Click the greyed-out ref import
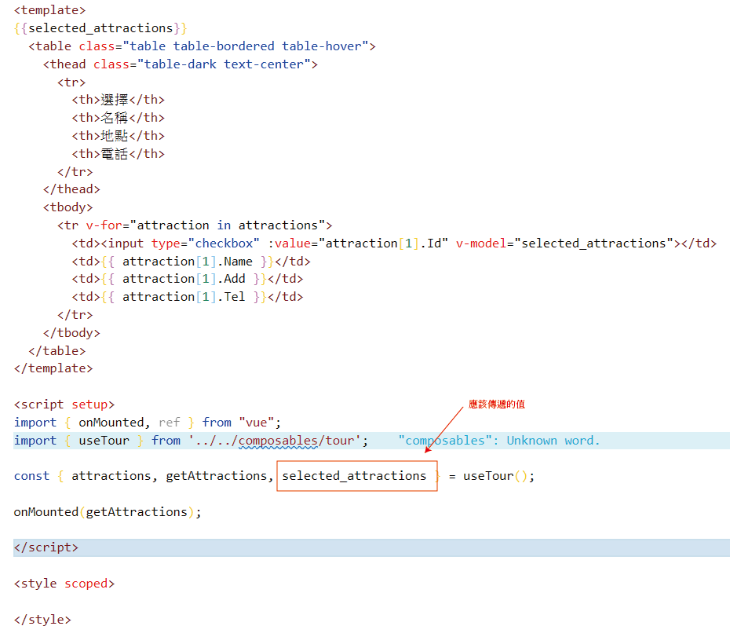730x637 pixels. (x=170, y=423)
